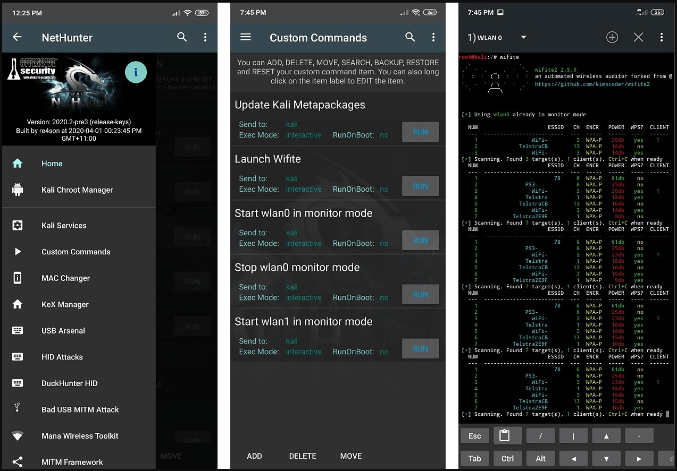Click the home icon beside Home
The image size is (677, 471).
(x=18, y=164)
